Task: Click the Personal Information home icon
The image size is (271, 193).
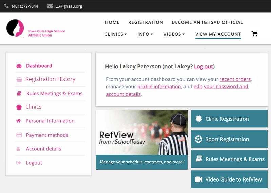Action: [x=19, y=121]
